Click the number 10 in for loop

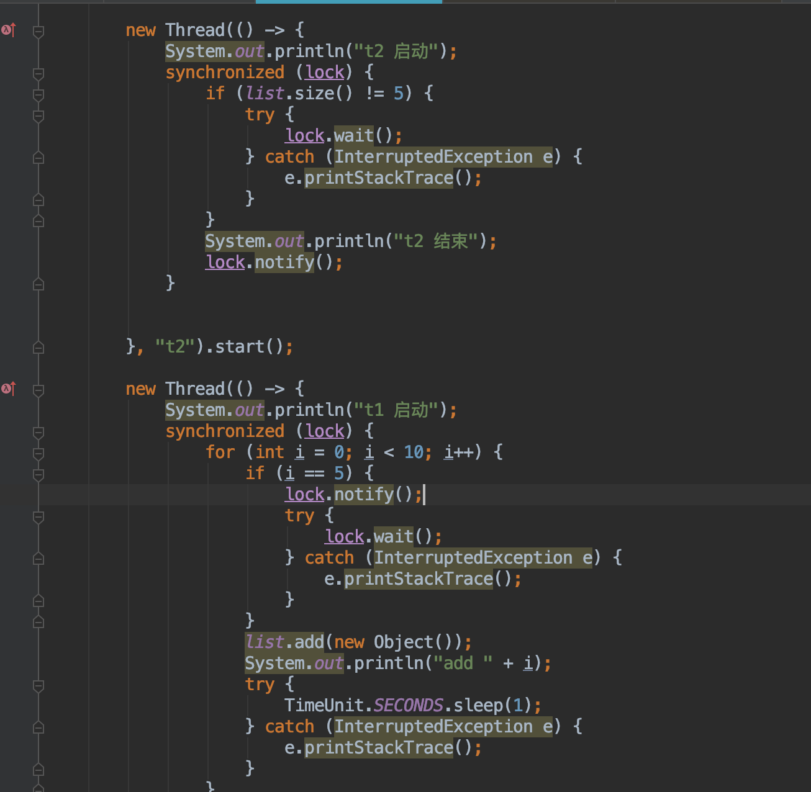(414, 452)
